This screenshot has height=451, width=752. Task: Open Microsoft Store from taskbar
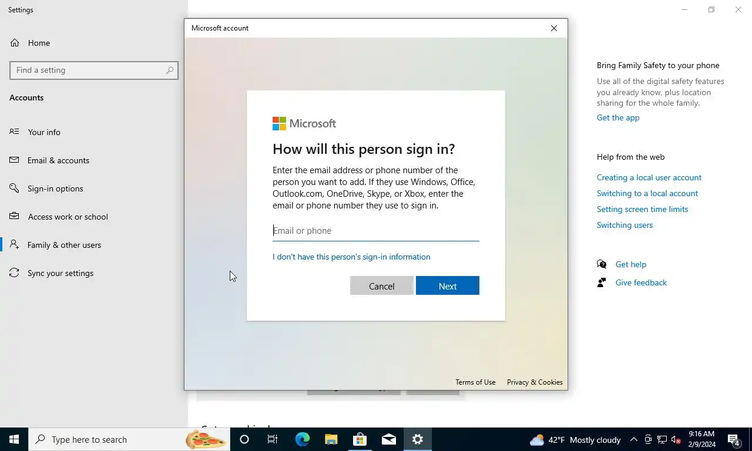[360, 439]
